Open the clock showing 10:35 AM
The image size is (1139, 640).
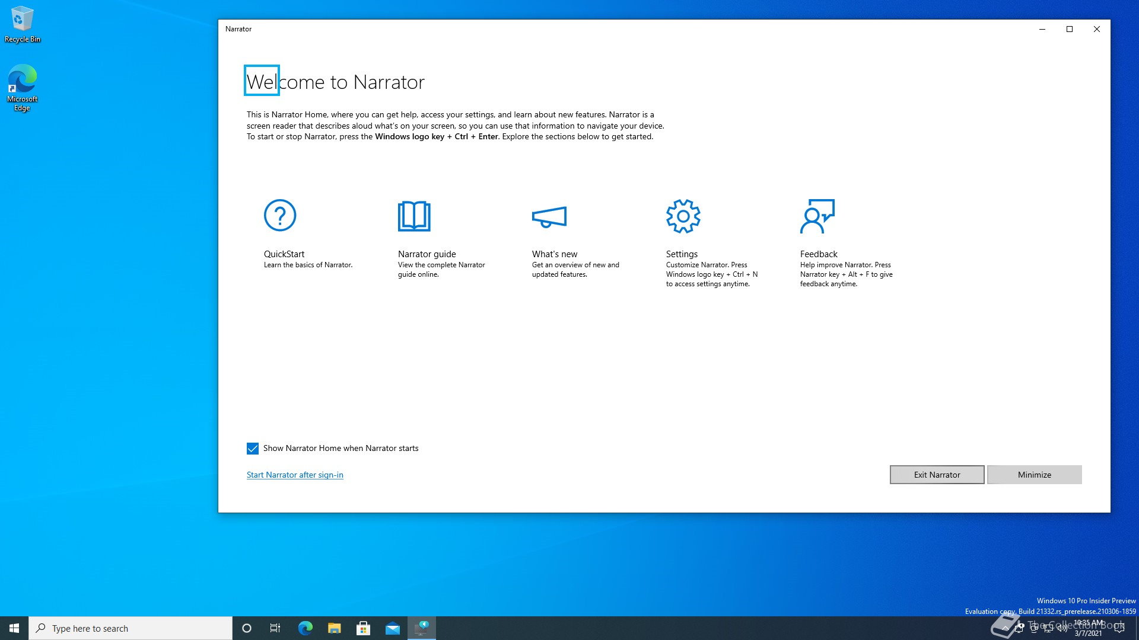point(1089,628)
